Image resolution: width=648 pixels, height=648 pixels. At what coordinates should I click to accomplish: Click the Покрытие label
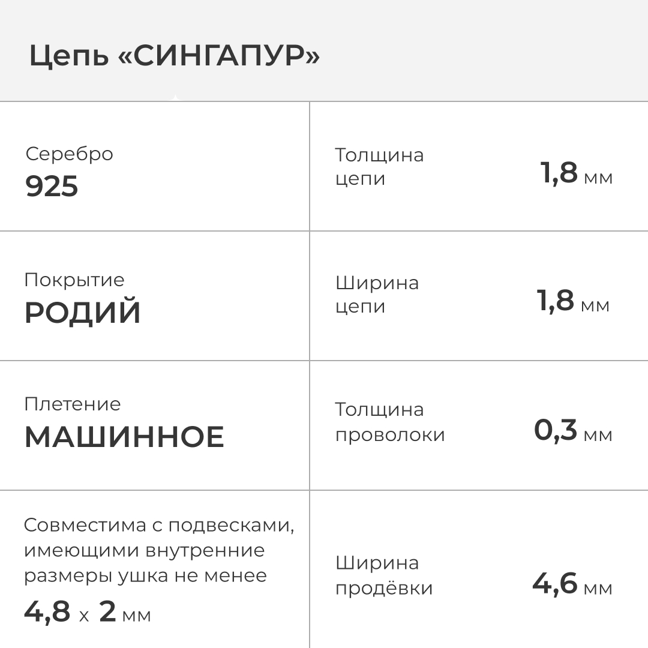[x=74, y=280]
